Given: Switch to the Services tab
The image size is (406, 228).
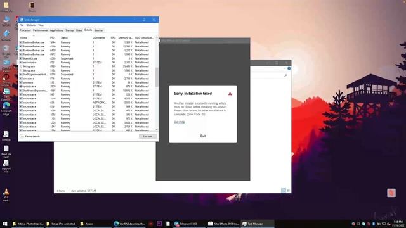Looking at the screenshot, I should [x=99, y=30].
